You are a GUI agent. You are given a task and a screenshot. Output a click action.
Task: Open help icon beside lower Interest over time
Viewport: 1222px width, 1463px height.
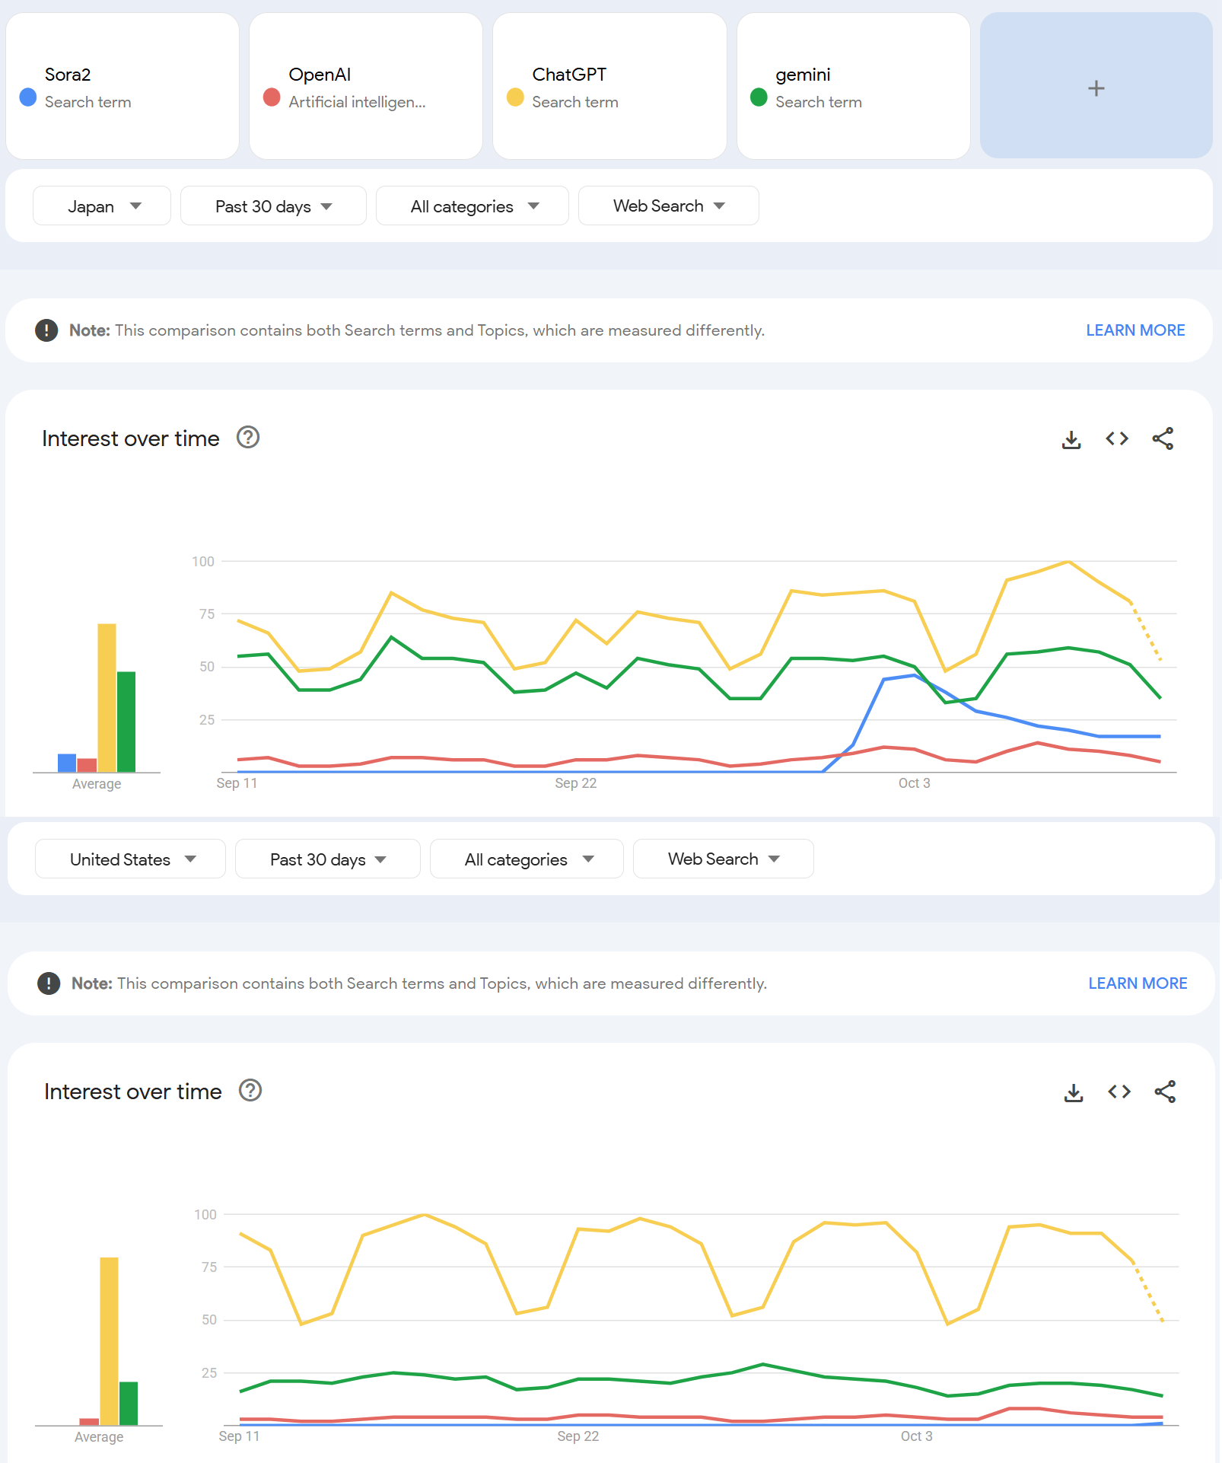[x=250, y=1091]
